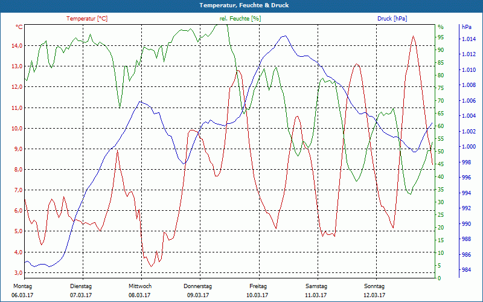
Task: Click the '80' humidity axis value
Action: (x=441, y=75)
